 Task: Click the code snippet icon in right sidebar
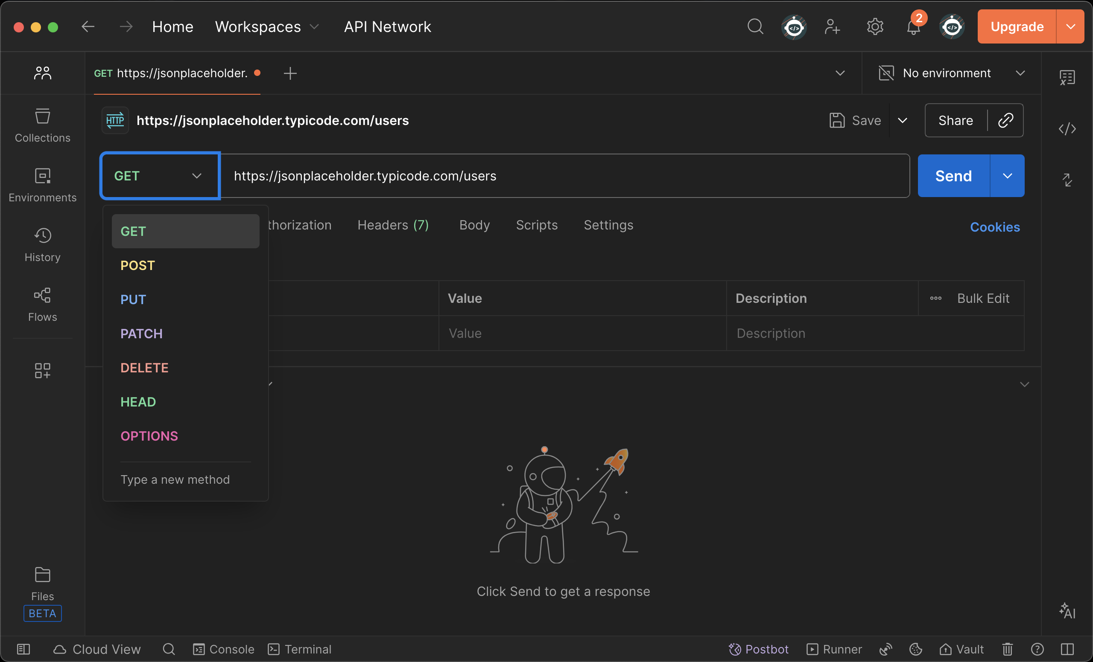pos(1067,129)
